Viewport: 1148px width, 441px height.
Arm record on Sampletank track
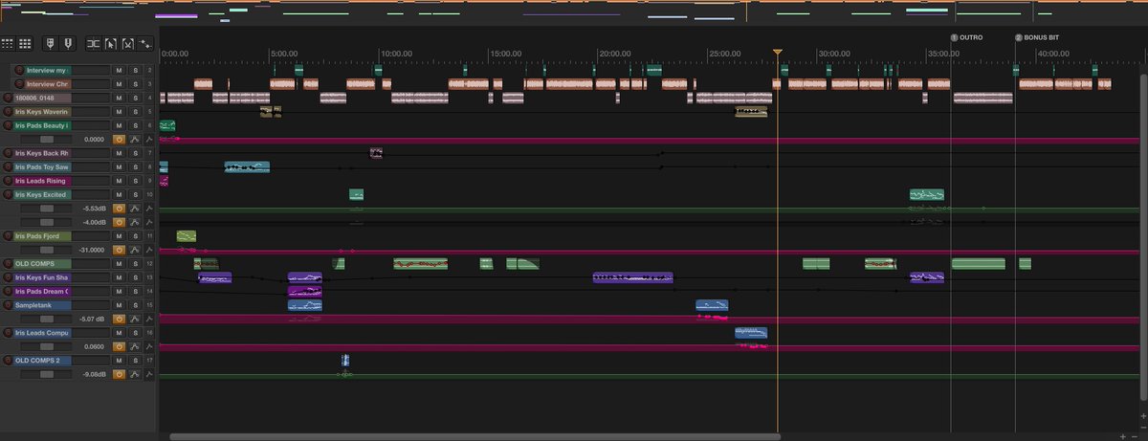[9, 304]
